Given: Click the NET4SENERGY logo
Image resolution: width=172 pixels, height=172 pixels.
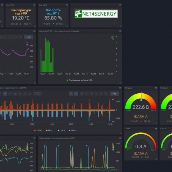Looking at the screenshot, I should tap(96, 14).
